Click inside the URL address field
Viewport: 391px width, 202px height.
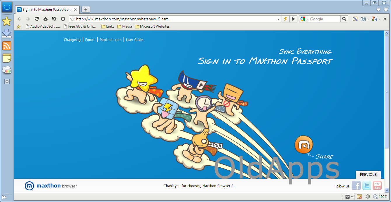[x=176, y=19]
